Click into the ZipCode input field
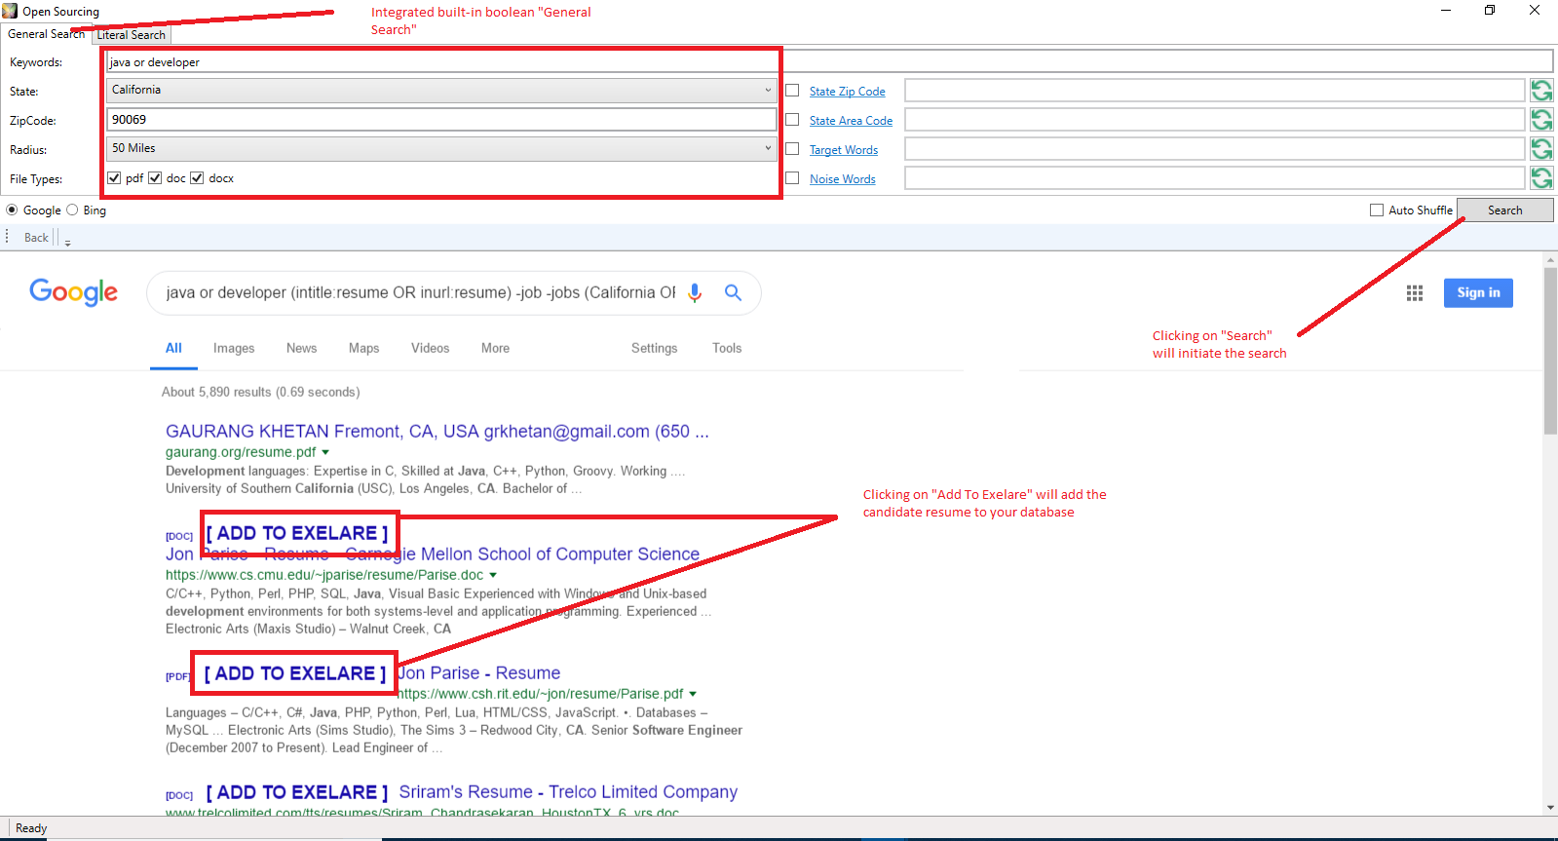The image size is (1558, 841). coord(441,120)
